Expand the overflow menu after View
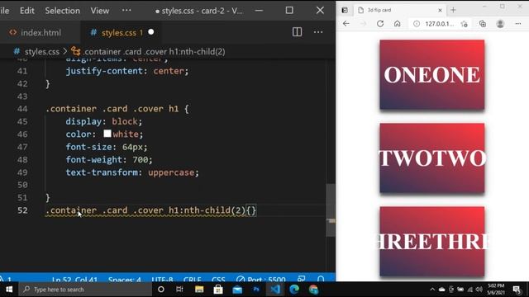Image resolution: width=529 pixels, height=297 pixels. [x=126, y=10]
